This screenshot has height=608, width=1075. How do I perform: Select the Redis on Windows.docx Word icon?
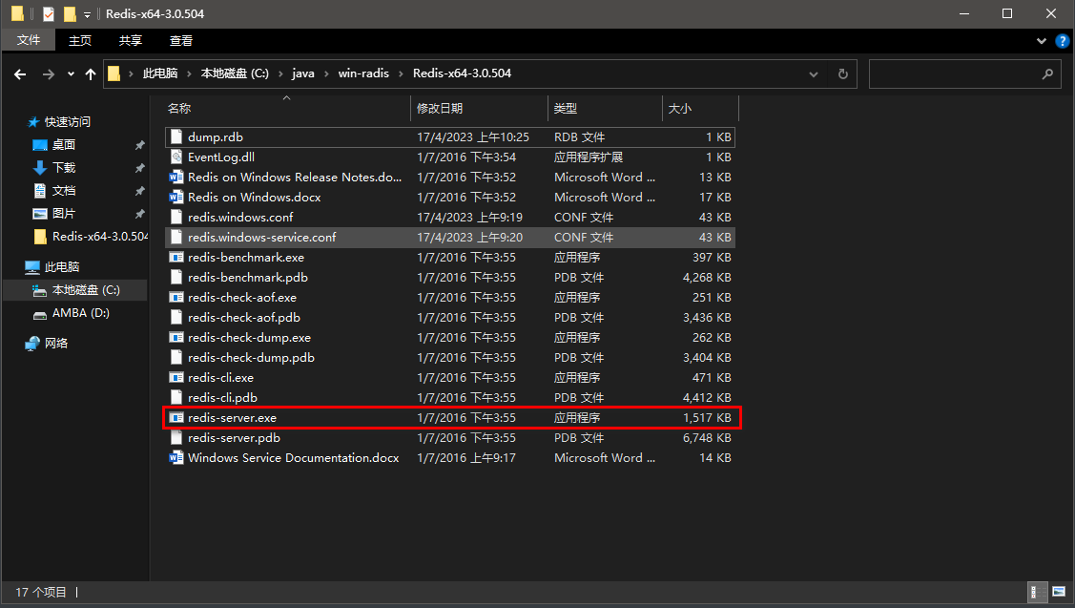coord(176,197)
